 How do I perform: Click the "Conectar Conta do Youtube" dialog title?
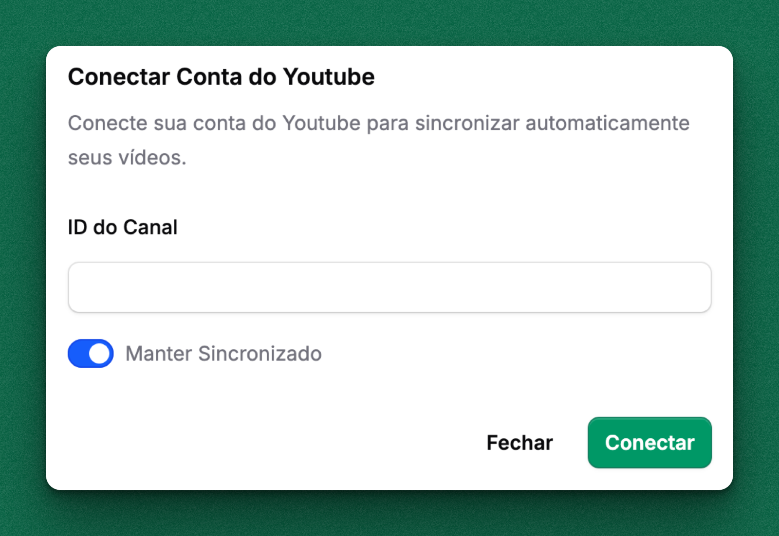click(221, 77)
